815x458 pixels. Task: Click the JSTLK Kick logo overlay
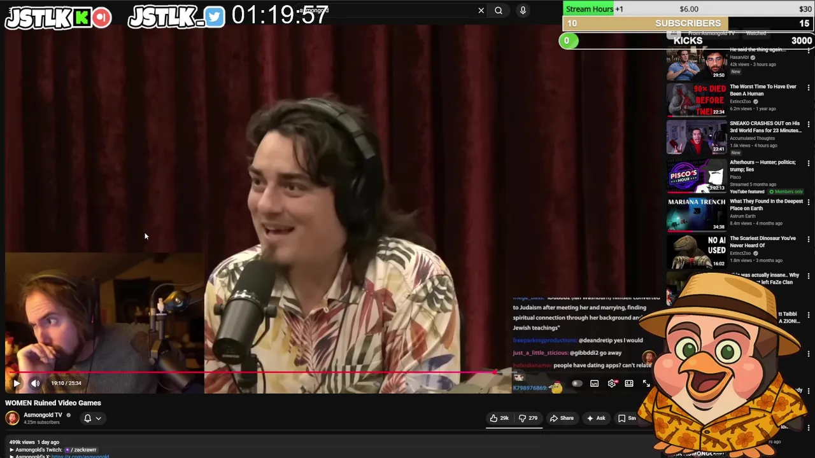click(x=58, y=17)
